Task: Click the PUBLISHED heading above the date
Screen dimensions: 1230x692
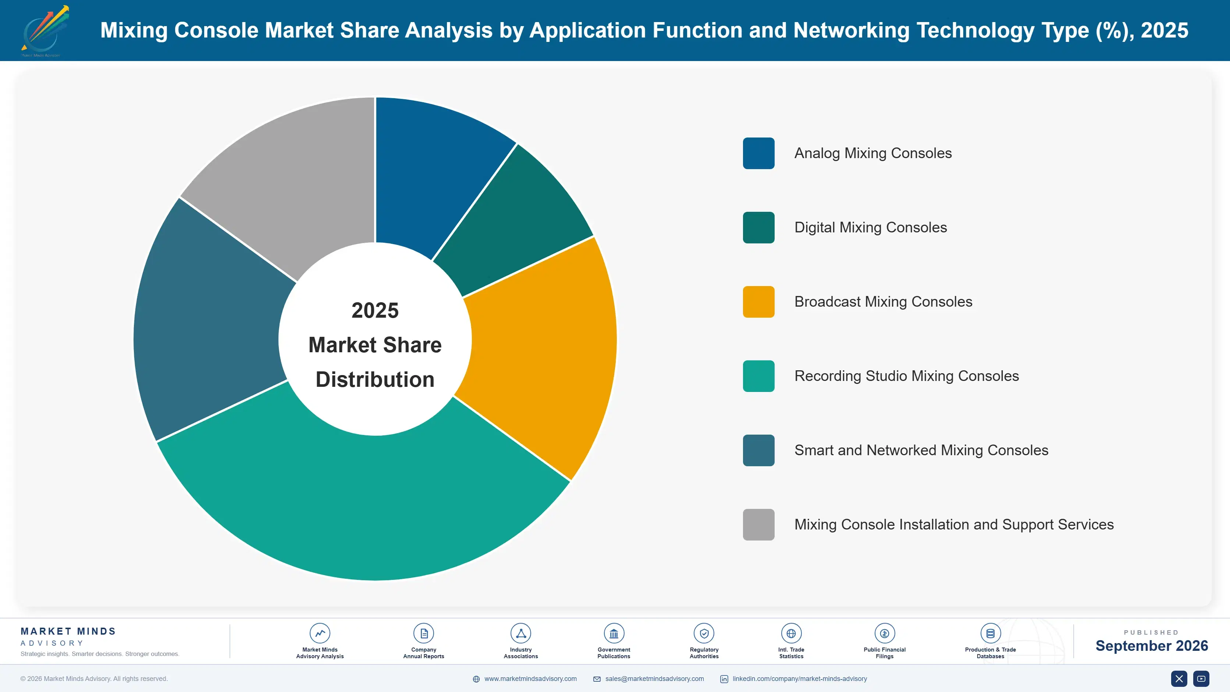Action: click(x=1151, y=632)
